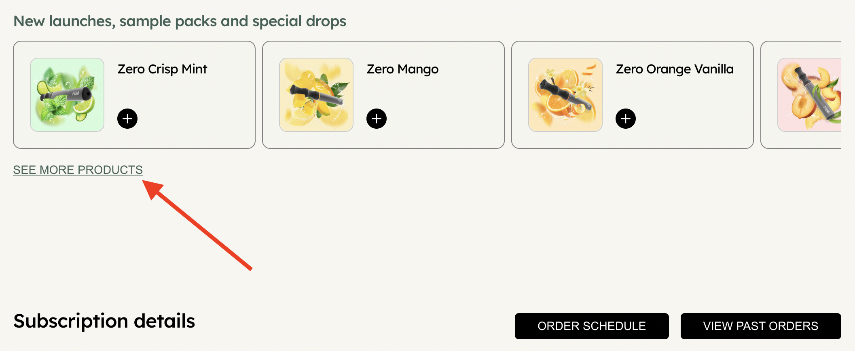Screen dimensions: 855x351
Task: Open the Zero Crisp Mint product image
Action: pos(67,95)
